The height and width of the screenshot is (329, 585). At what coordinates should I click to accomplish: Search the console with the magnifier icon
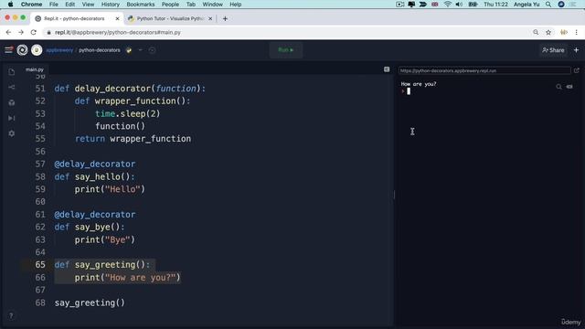tap(558, 87)
